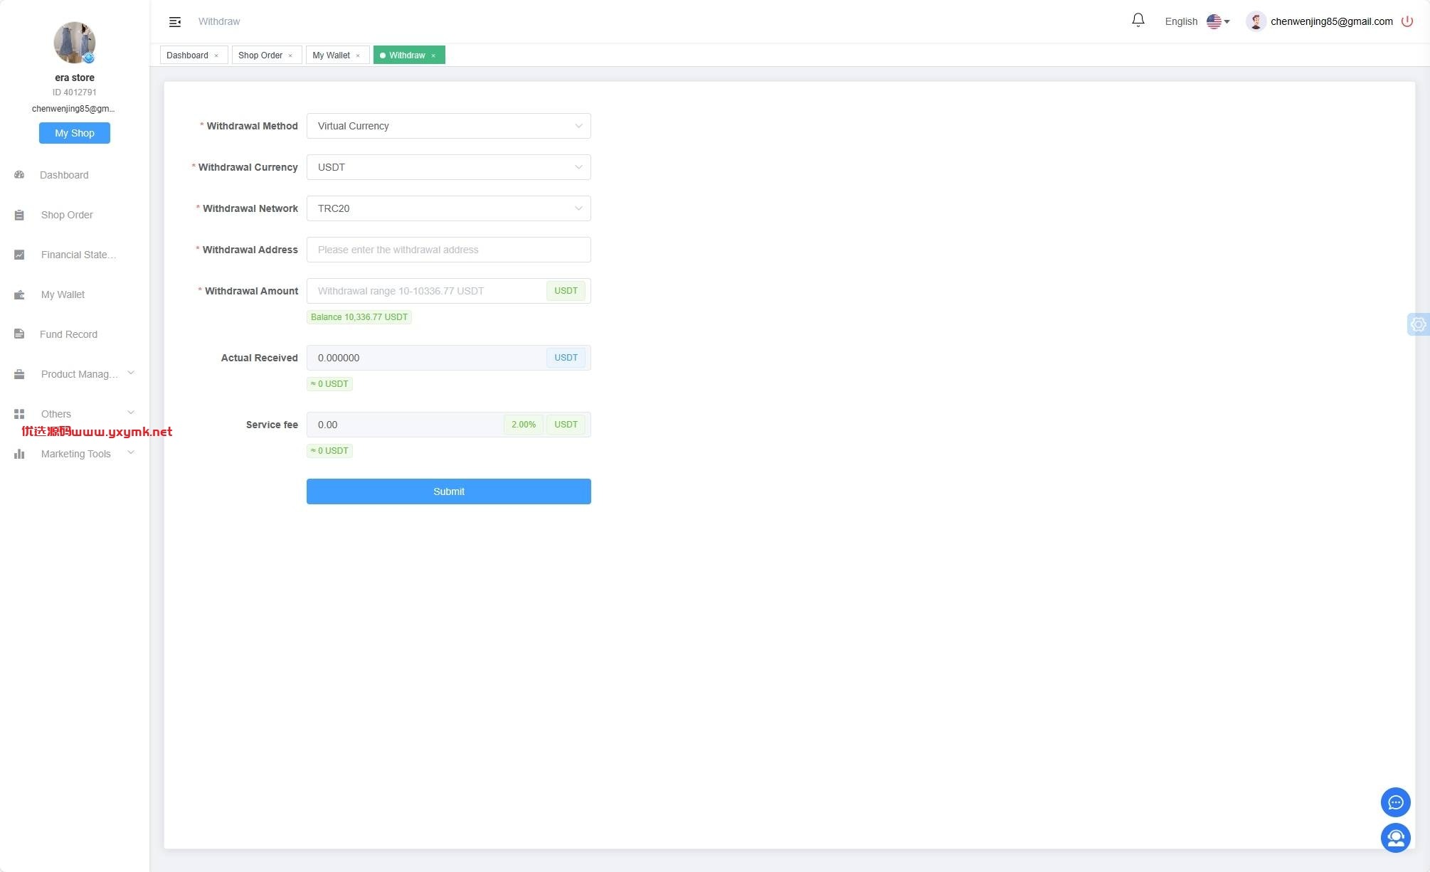Open the notifications bell

pyautogui.click(x=1138, y=21)
